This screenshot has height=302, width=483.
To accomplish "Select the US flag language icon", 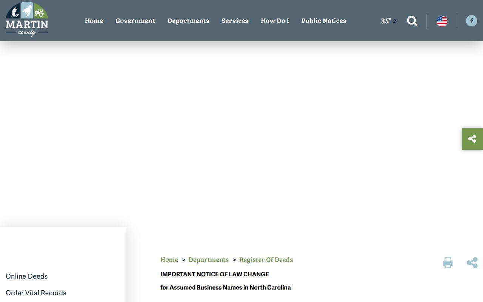I will point(442,21).
